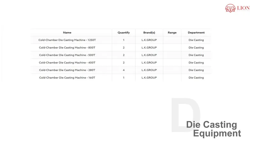Screen dimensions: 255x143
Task: Select Die Casting department in the 160T row
Action: [x=196, y=78]
